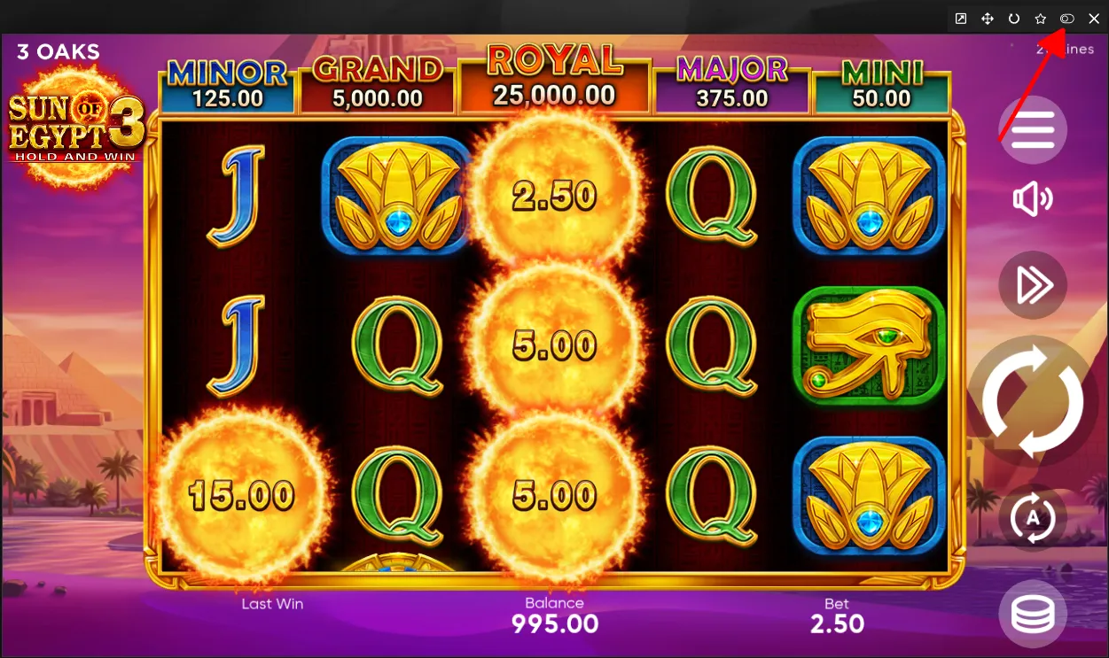Add game to favorites star

[x=1041, y=19]
